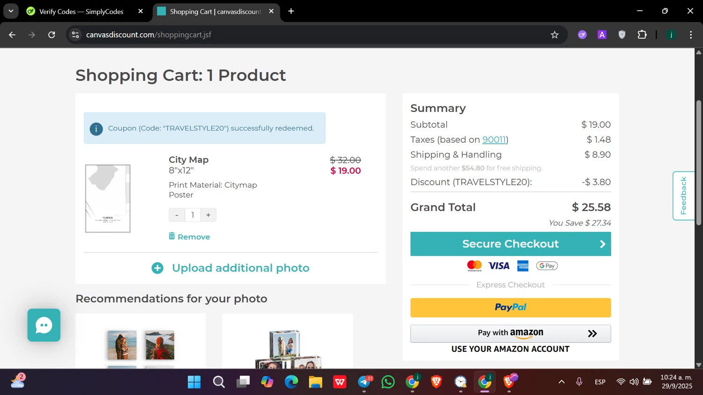Open the clock and date panel
This screenshot has height=395, width=703.
676,382
